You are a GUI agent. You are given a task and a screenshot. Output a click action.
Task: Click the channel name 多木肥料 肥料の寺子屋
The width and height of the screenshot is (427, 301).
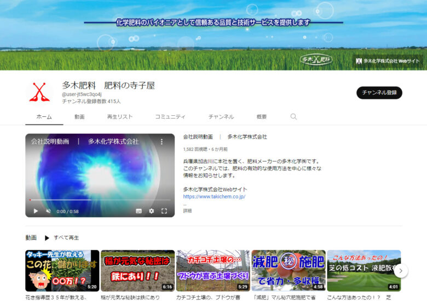(108, 85)
